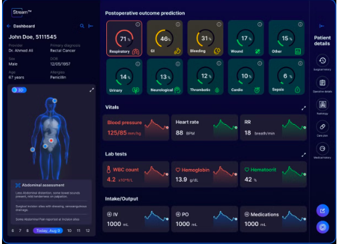Screen dimensions: 337x244
Task: Click the WBC count lab trend chart
Action: pos(156,174)
